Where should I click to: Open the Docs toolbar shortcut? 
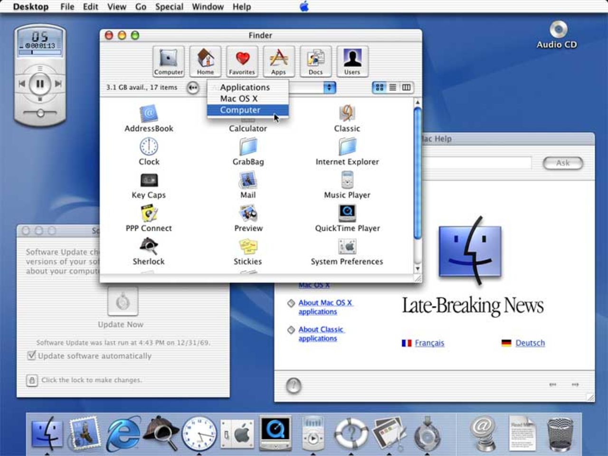pos(315,61)
